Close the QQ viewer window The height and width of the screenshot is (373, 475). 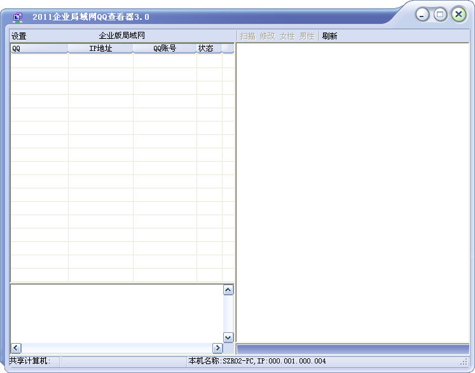coord(458,14)
